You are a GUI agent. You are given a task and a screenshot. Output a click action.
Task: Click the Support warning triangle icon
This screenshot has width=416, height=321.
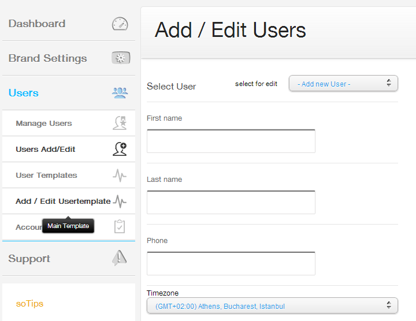120,258
